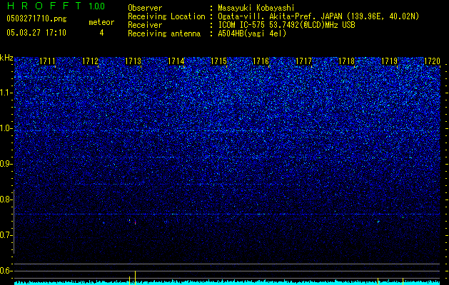Click the 1711 time label
This screenshot has height=285, width=449.
pos(48,61)
